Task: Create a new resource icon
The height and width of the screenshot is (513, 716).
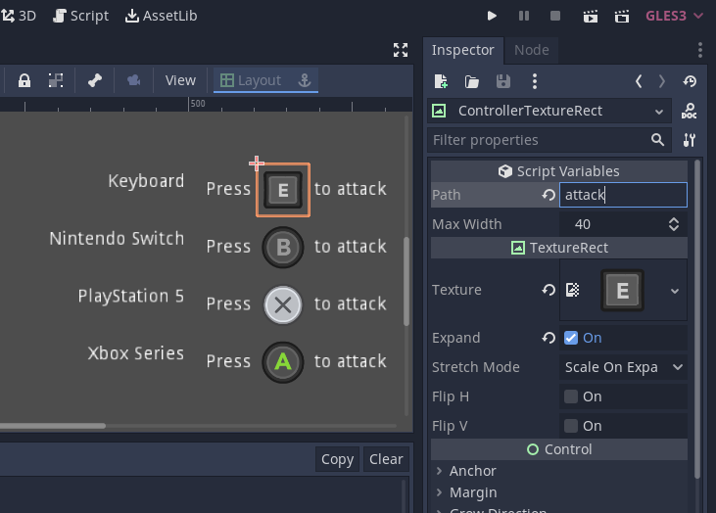Action: point(441,81)
